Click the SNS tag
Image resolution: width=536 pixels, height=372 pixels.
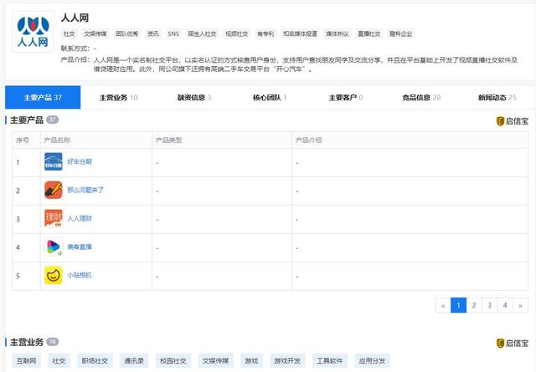(x=173, y=33)
